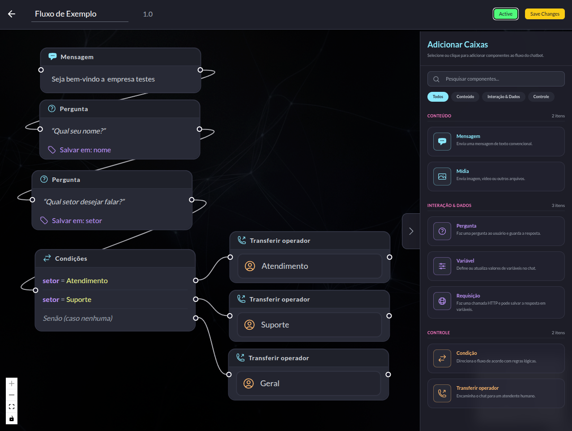Collapse the Adicionar Caixas side panel
572x431 pixels.
point(411,231)
